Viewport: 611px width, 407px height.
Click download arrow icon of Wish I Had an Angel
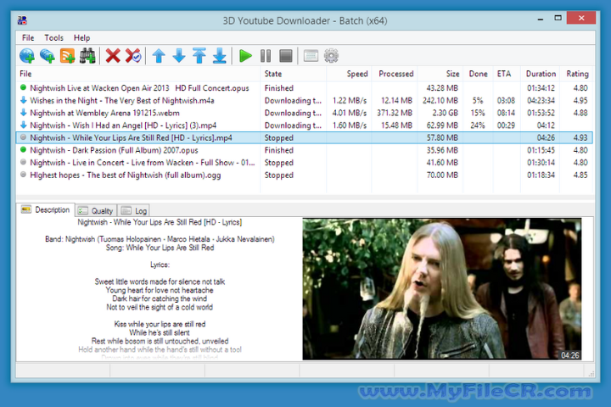[24, 125]
